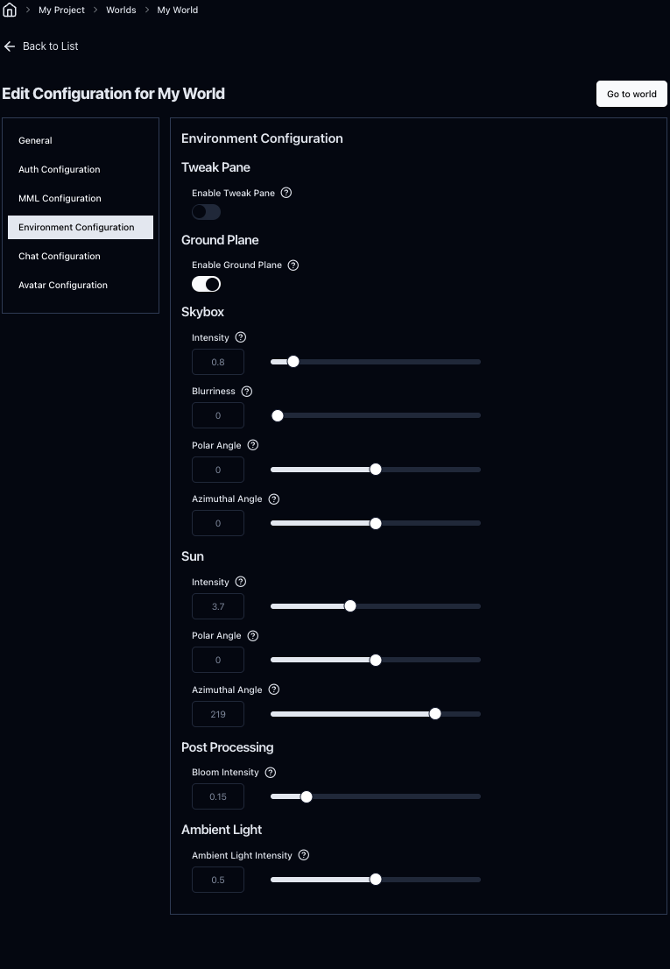This screenshot has height=969, width=670.
Task: Click Worlds in the breadcrumb
Action: 121,11
